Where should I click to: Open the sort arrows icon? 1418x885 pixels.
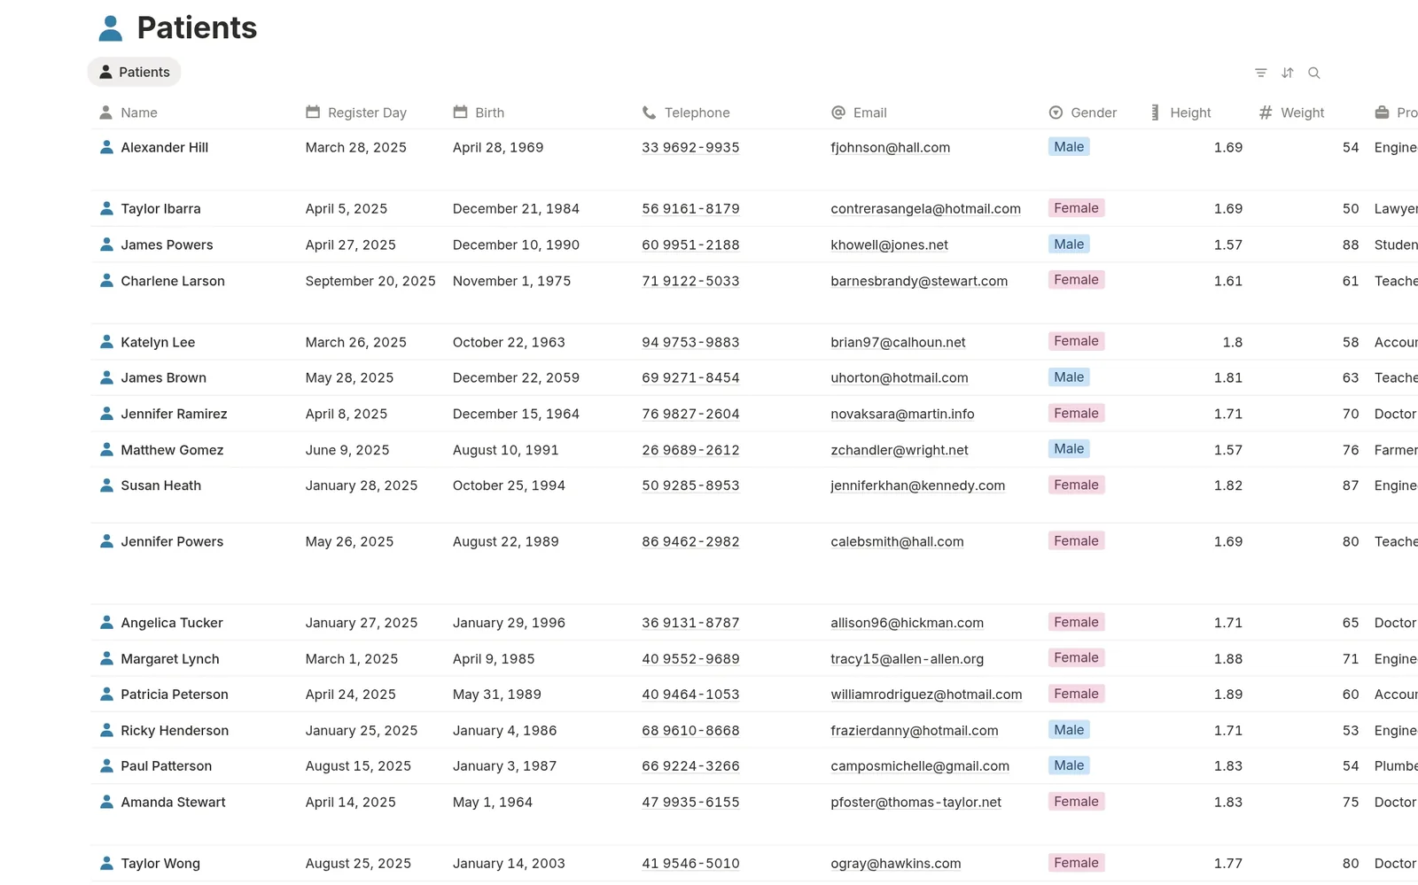(1288, 73)
